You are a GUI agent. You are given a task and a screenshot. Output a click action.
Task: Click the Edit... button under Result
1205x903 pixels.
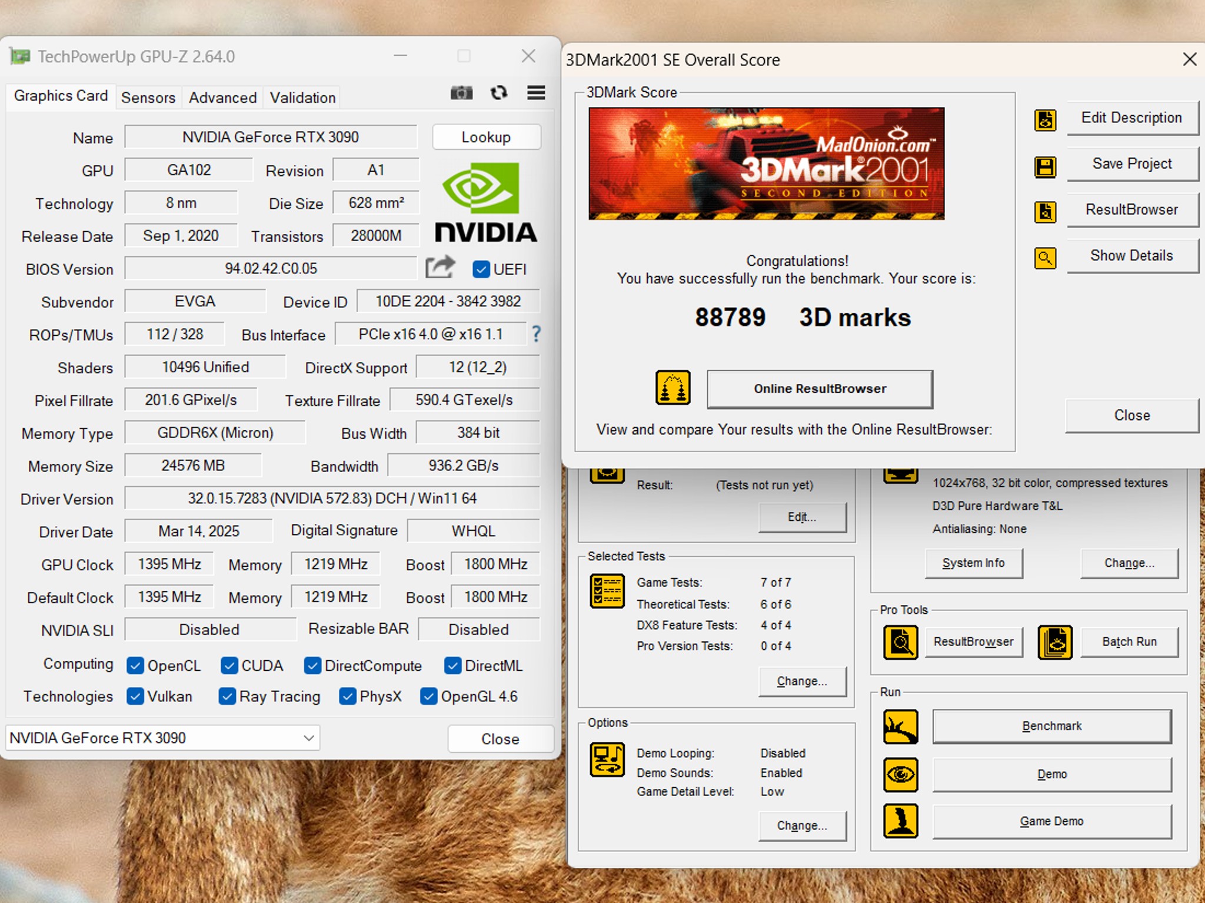(802, 517)
